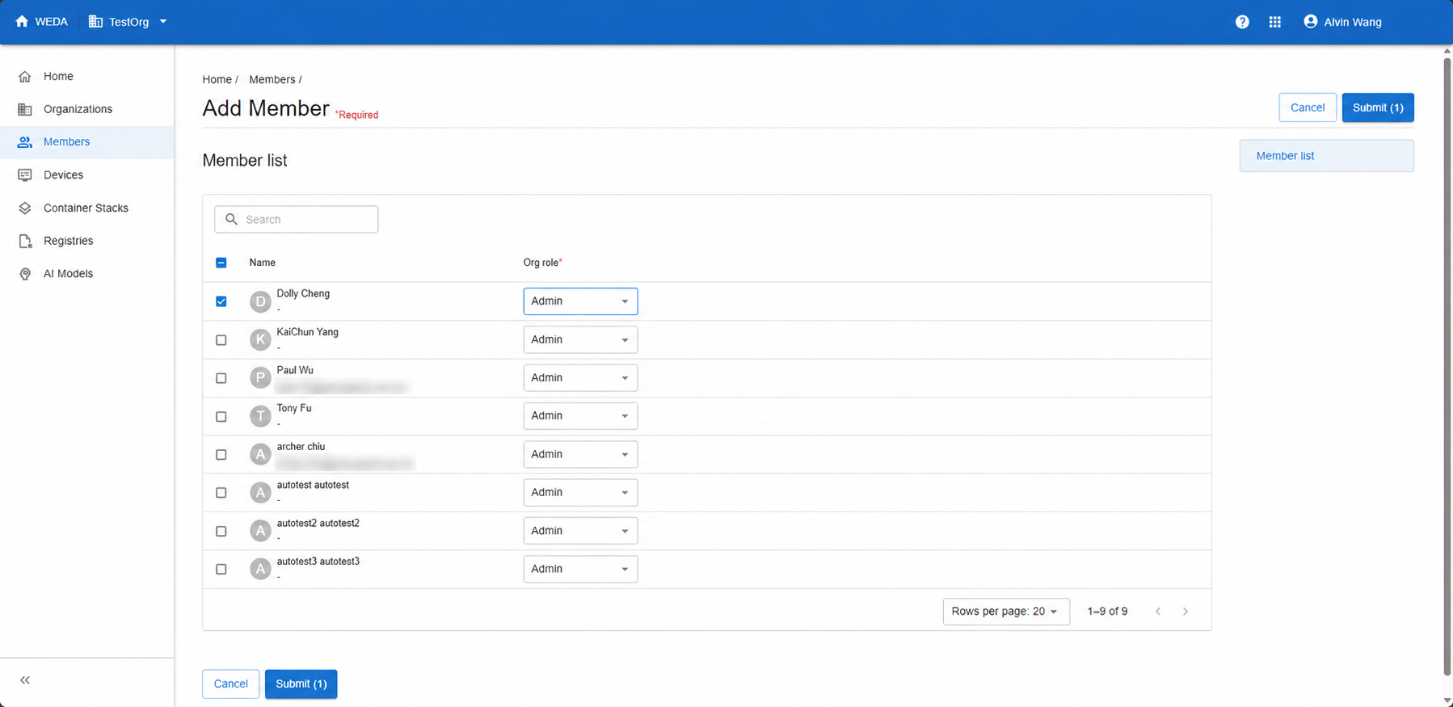Select Paul Wu's checkbox
The width and height of the screenshot is (1453, 707).
click(x=221, y=378)
